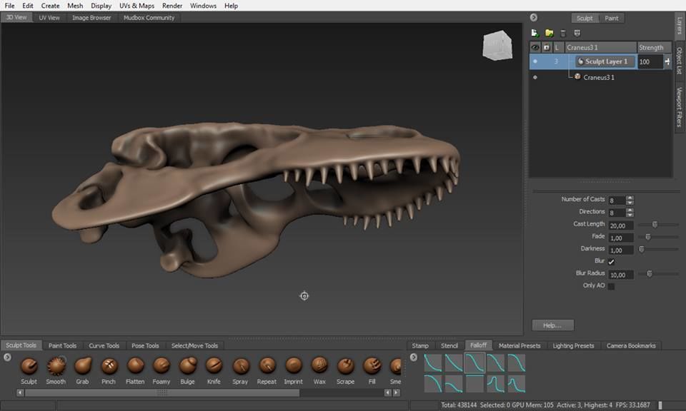Click the view cube in the 3D viewport

[497, 46]
